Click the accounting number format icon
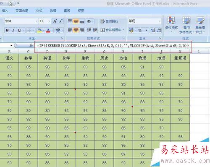This screenshot has height=167, width=210. [131, 30]
